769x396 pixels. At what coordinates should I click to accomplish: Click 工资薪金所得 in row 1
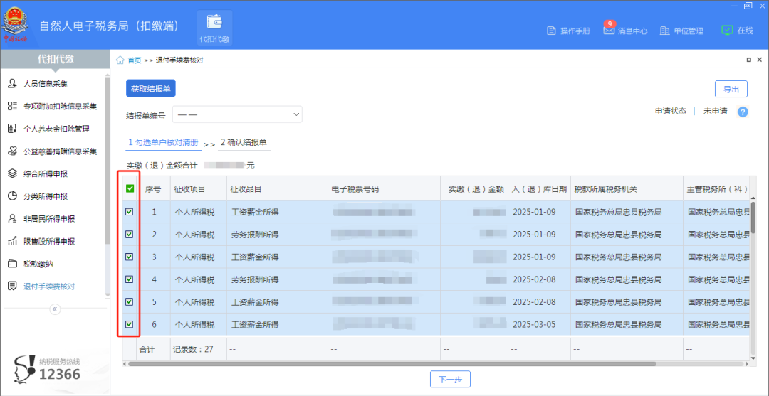click(255, 212)
